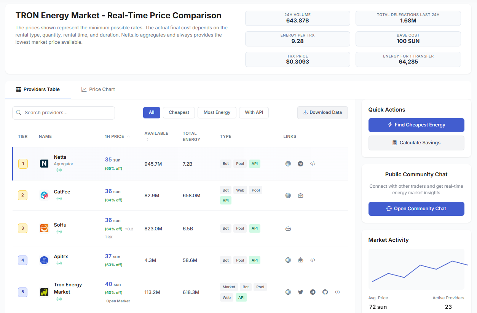Viewport: 477px width, 313px height.
Task: Sort by the Available column header
Action: tap(156, 134)
